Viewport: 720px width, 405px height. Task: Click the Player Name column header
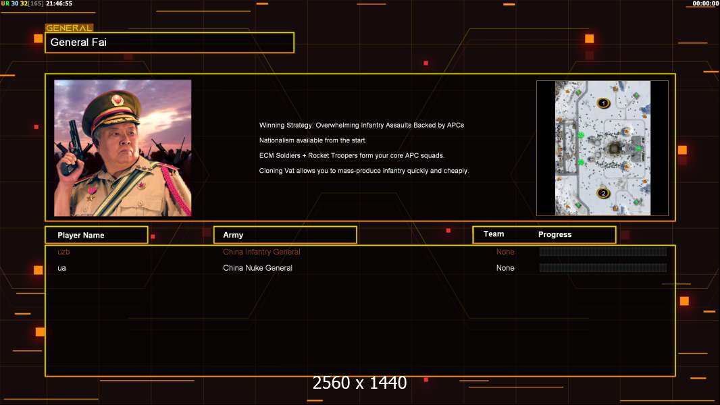(x=97, y=235)
